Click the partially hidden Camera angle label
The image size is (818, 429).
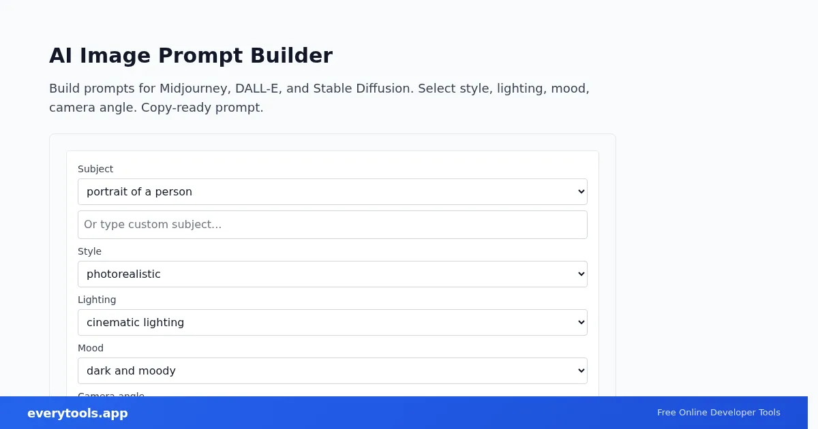111,394
